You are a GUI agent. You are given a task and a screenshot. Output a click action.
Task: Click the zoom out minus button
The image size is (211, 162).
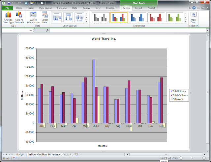click(181, 158)
